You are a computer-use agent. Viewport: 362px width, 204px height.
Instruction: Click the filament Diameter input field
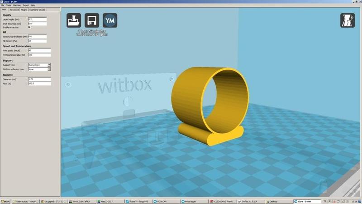[39, 79]
